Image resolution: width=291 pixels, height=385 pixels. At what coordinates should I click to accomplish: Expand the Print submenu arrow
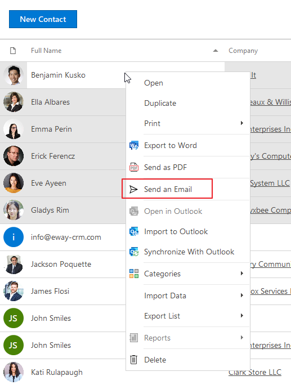tap(242, 123)
